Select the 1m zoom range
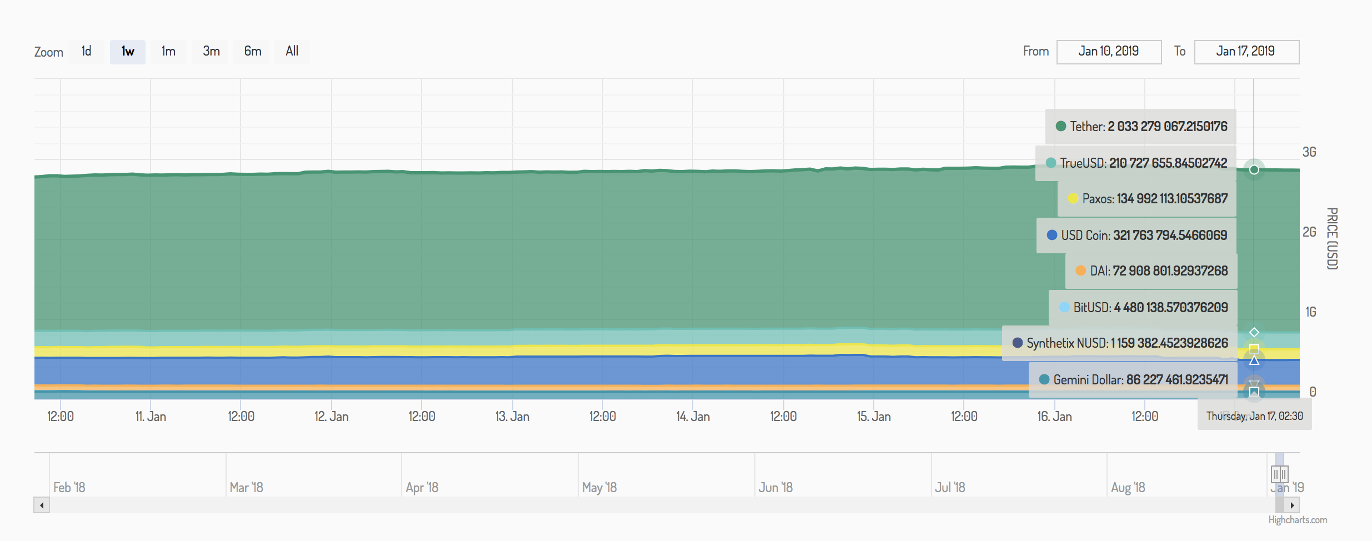The height and width of the screenshot is (541, 1372). pyautogui.click(x=168, y=52)
